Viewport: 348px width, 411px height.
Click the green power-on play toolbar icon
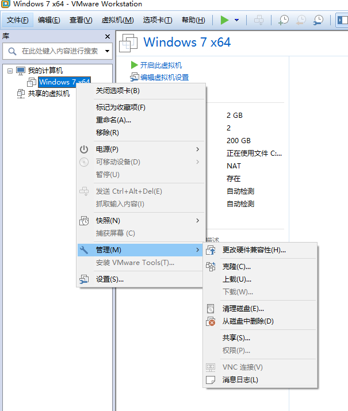(224, 20)
